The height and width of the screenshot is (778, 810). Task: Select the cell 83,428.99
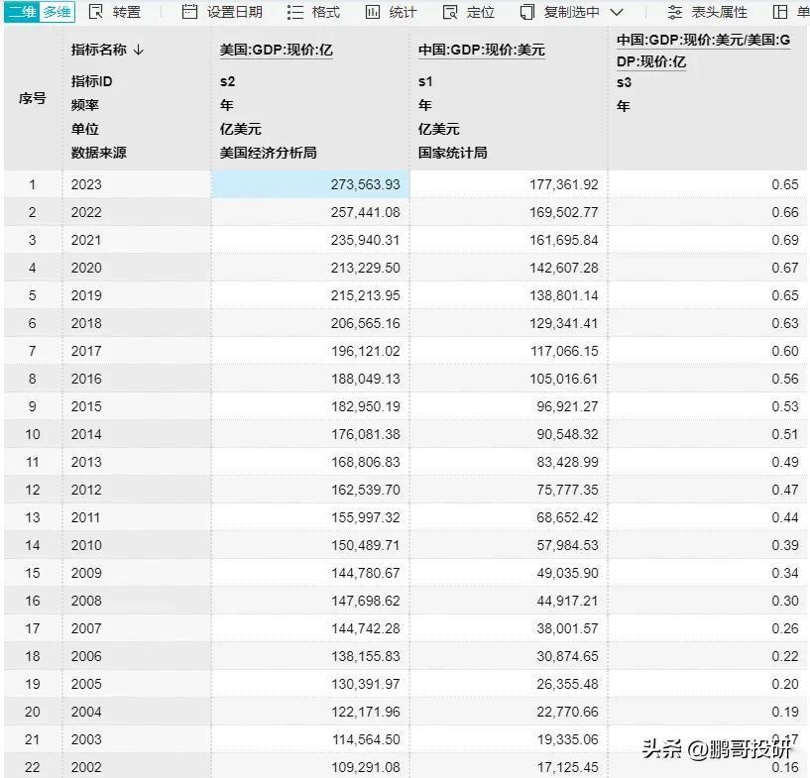[509, 462]
